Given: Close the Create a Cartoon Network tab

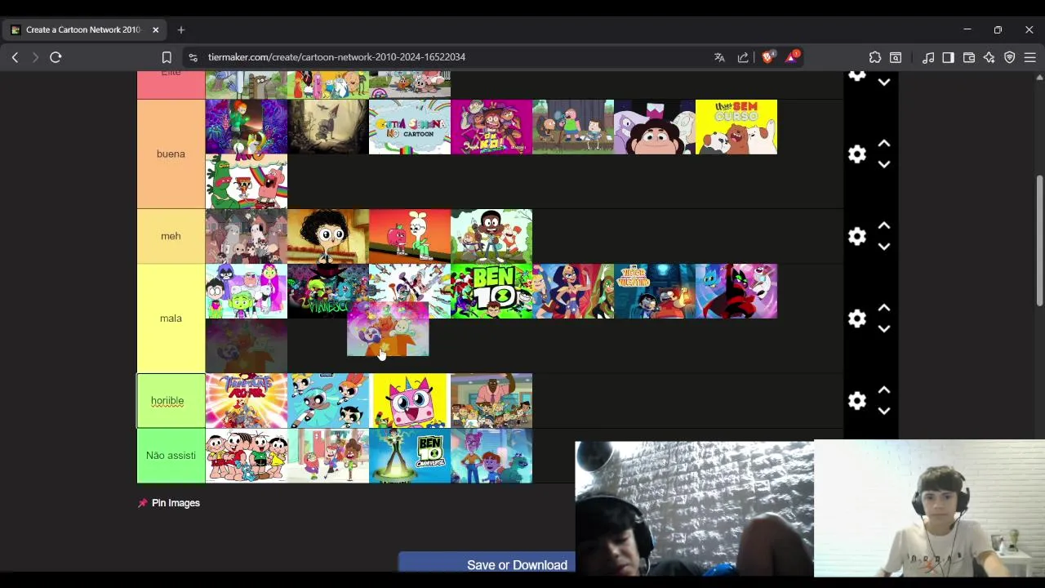Looking at the screenshot, I should 155,30.
